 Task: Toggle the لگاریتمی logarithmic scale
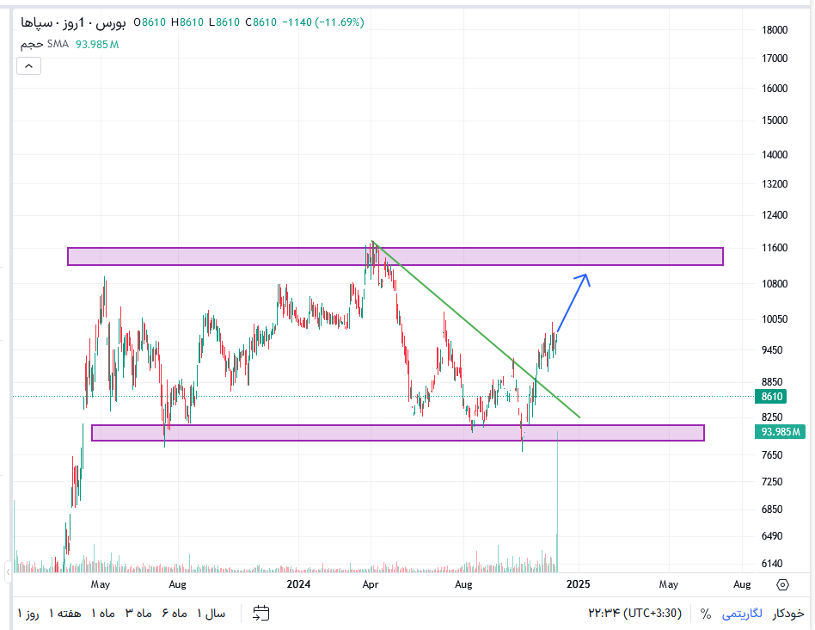coord(742,614)
